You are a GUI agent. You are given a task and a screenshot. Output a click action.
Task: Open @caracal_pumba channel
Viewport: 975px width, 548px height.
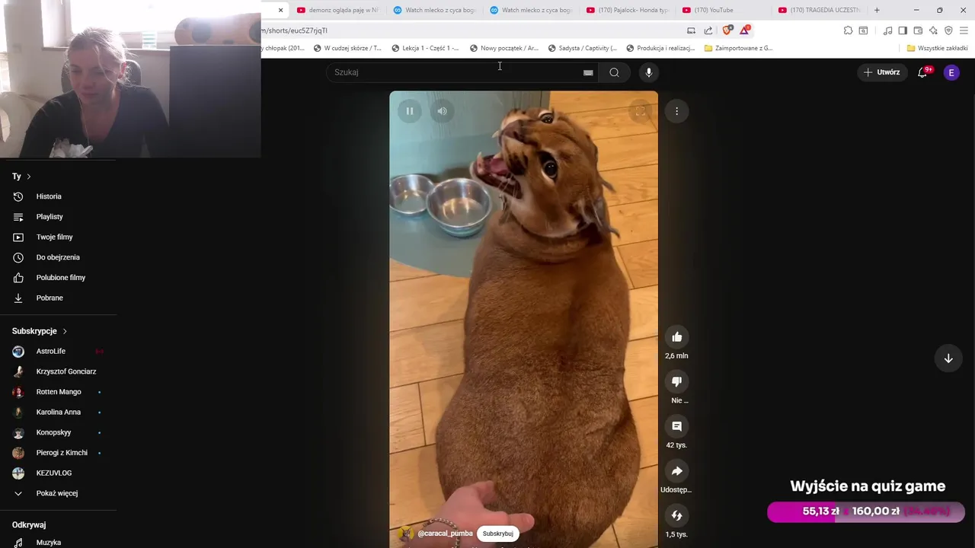pyautogui.click(x=445, y=534)
